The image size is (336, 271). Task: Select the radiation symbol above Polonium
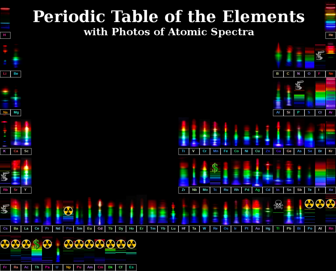(309, 204)
